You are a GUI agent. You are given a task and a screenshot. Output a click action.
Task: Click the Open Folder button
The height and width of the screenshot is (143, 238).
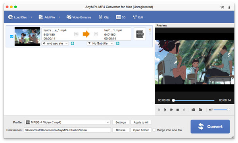(141, 130)
